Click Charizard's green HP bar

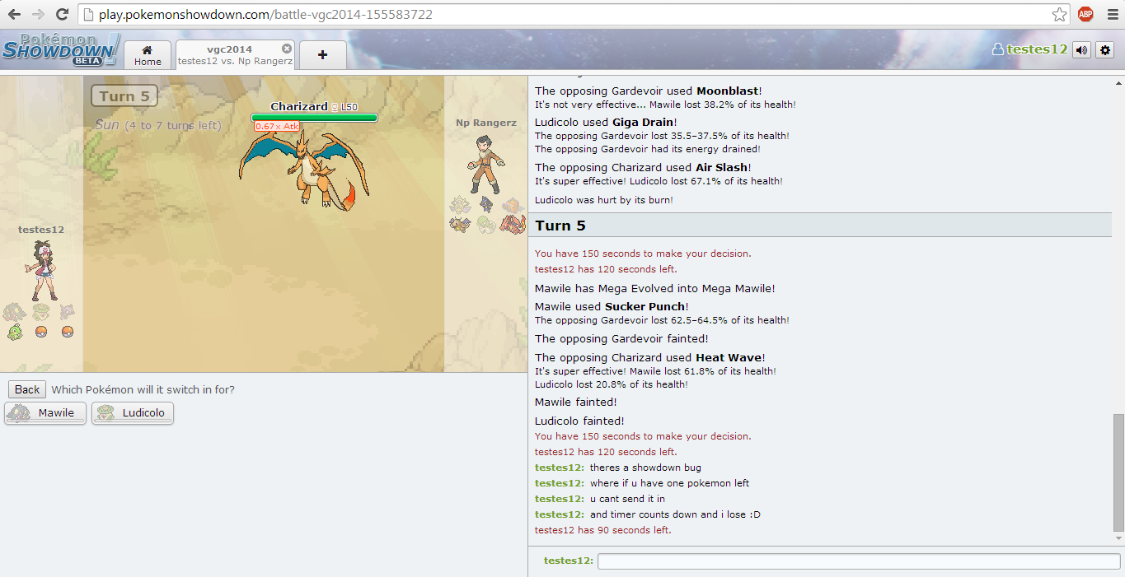coord(314,118)
